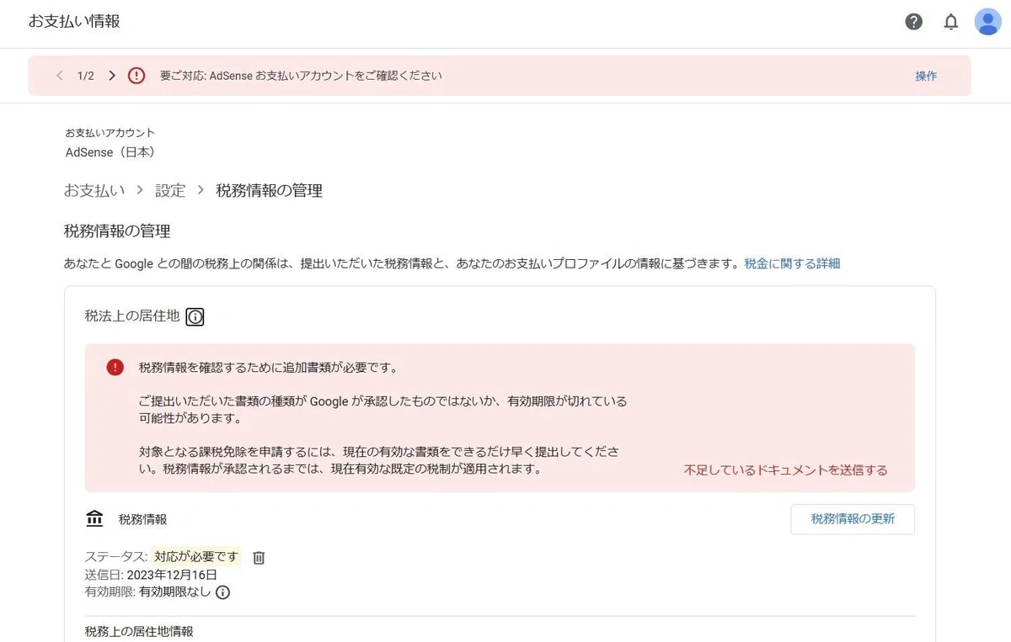Go to next alert with right chevron
Viewport: 1011px width, 642px height.
pyautogui.click(x=112, y=76)
